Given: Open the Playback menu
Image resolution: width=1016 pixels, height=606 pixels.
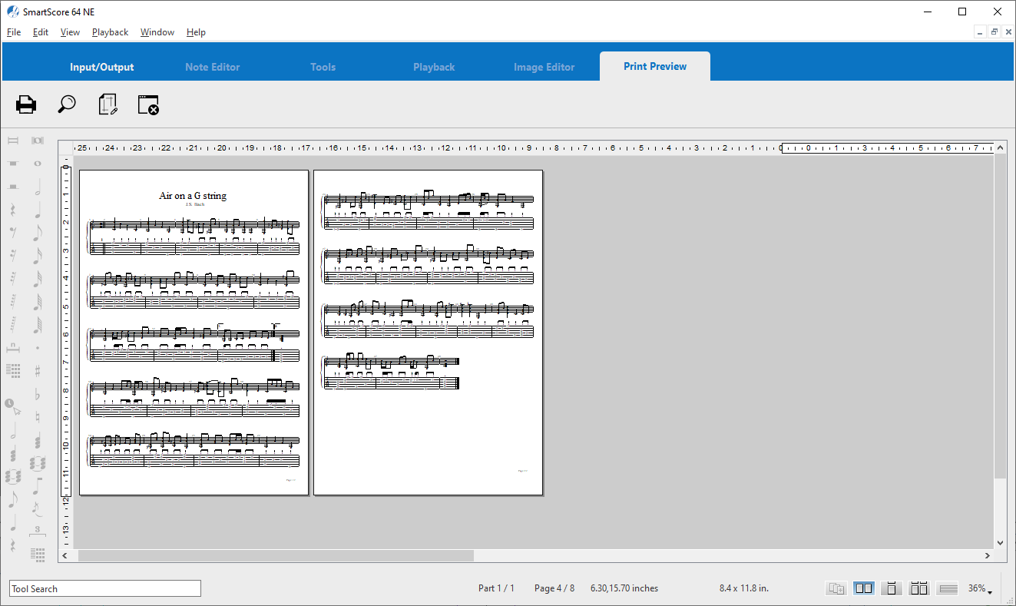Looking at the screenshot, I should 110,32.
